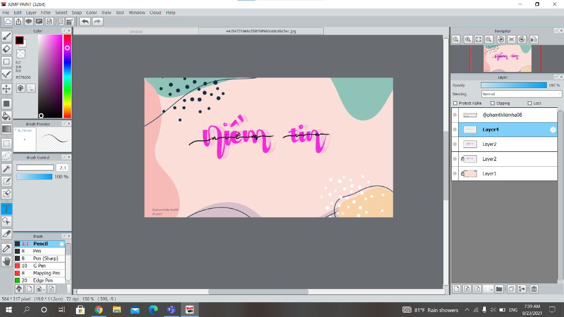Click the brush size value field 2.1
The width and height of the screenshot is (564, 317).
tap(63, 168)
